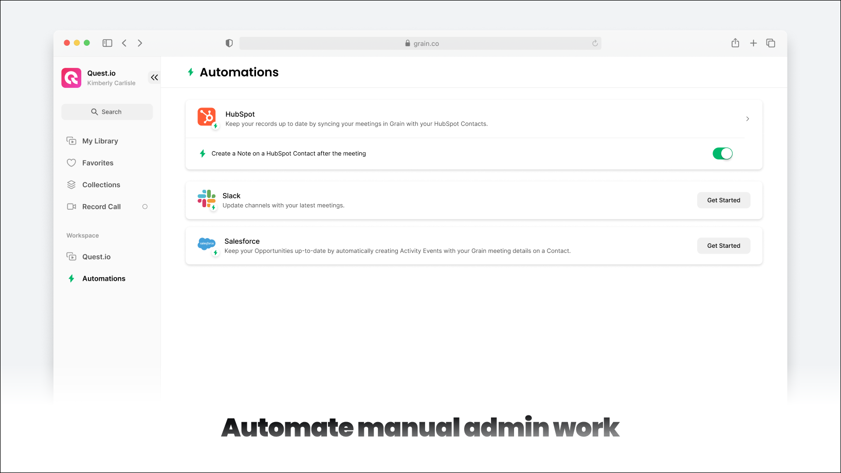Click the Quest.io workspace name in header
This screenshot has height=473, width=841.
[101, 73]
